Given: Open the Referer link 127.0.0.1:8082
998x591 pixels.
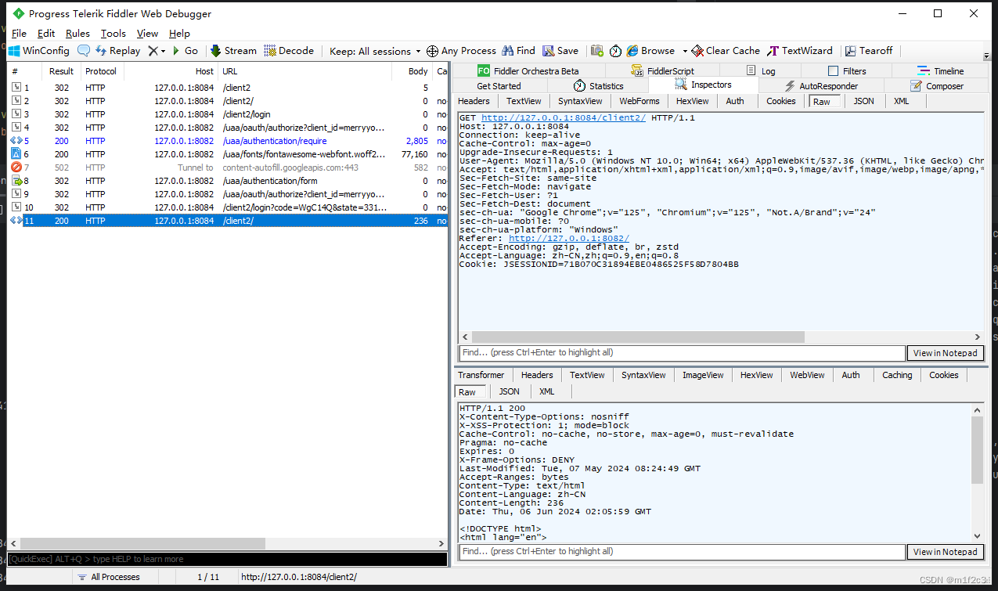Looking at the screenshot, I should click(x=569, y=239).
